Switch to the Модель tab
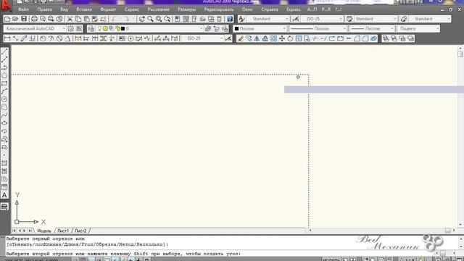The height and width of the screenshot is (261, 464). click(44, 231)
